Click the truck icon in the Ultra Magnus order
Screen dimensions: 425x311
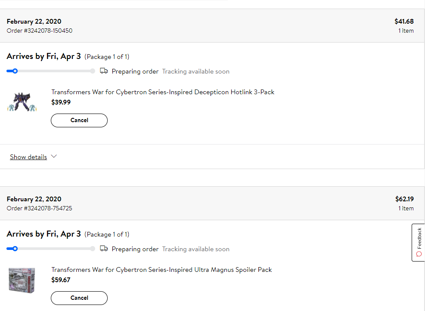point(104,249)
